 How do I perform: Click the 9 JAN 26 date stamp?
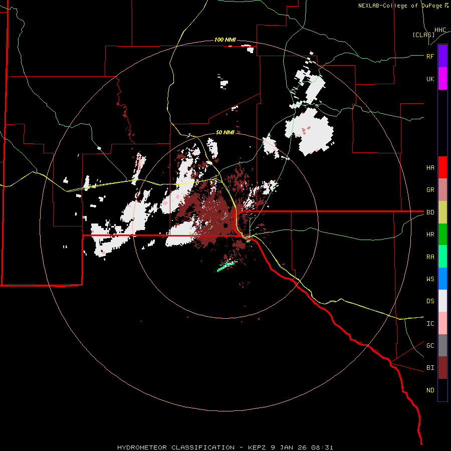289,447
